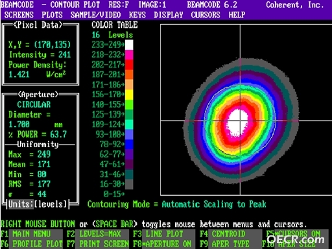
Task: Click the white beam center in contour plot
Action: tap(237, 123)
